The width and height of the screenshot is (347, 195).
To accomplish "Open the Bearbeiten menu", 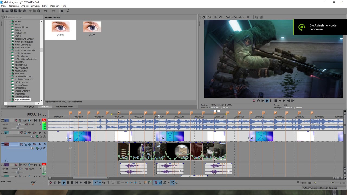I will coord(14,6).
